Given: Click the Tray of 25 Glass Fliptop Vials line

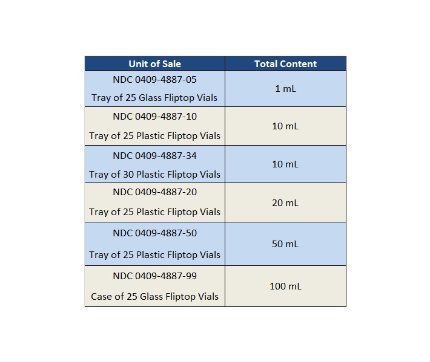Looking at the screenshot, I should [x=154, y=97].
